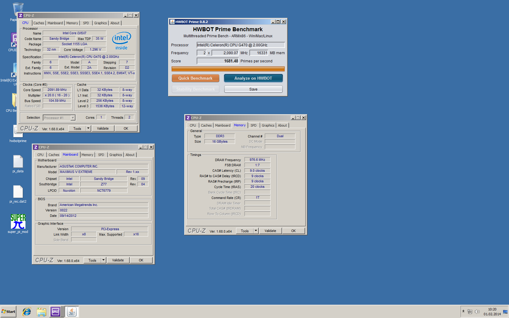
Task: Click the Core Speed 2091.89 MHz value
Action: [x=57, y=90]
